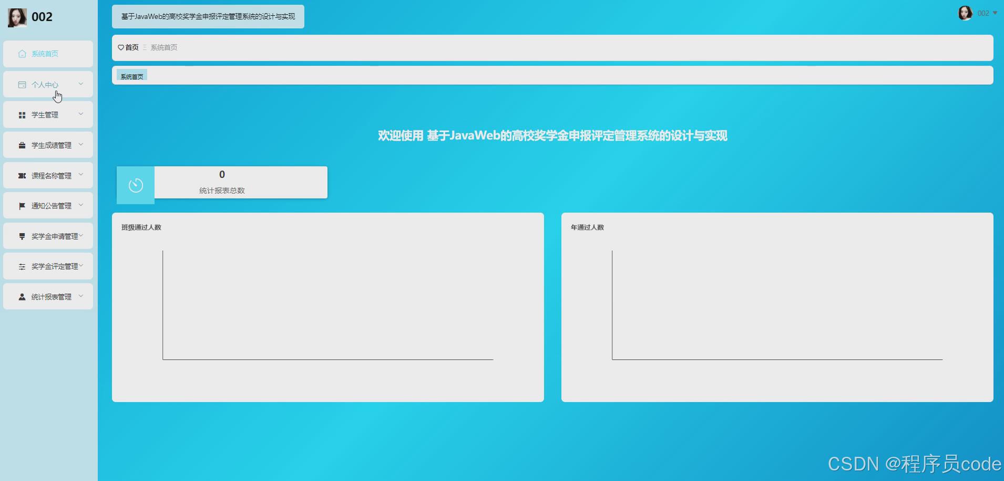Click the person icon beside 统计报表管理
Image resolution: width=1004 pixels, height=481 pixels.
coord(22,297)
